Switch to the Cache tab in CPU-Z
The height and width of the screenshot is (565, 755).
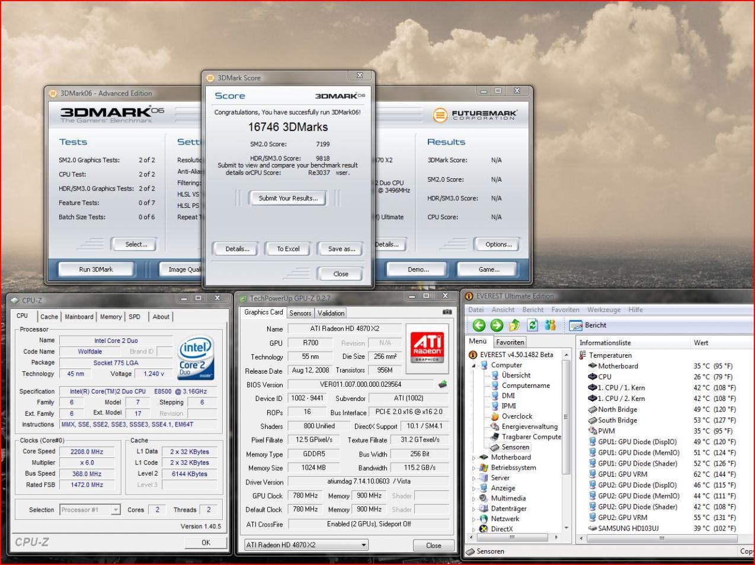pos(49,317)
